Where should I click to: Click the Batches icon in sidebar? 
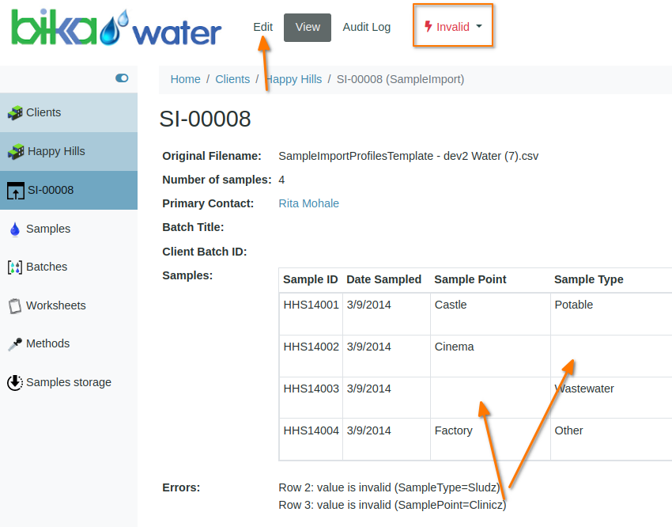(x=14, y=267)
